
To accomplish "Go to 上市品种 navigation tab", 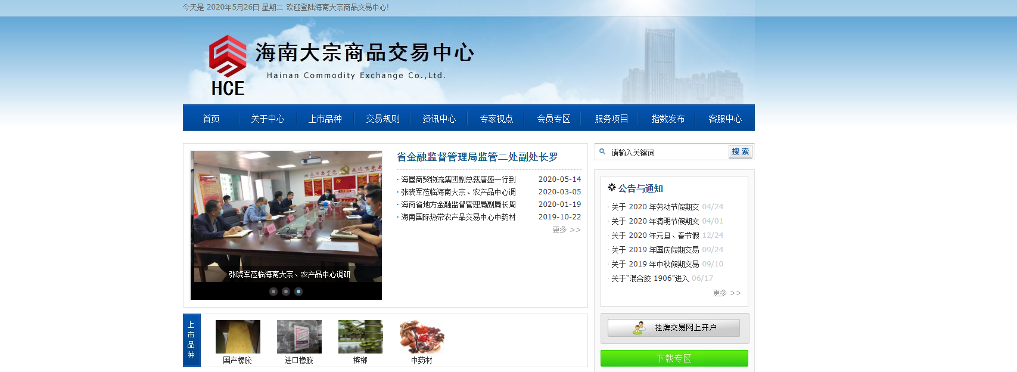I will (325, 119).
